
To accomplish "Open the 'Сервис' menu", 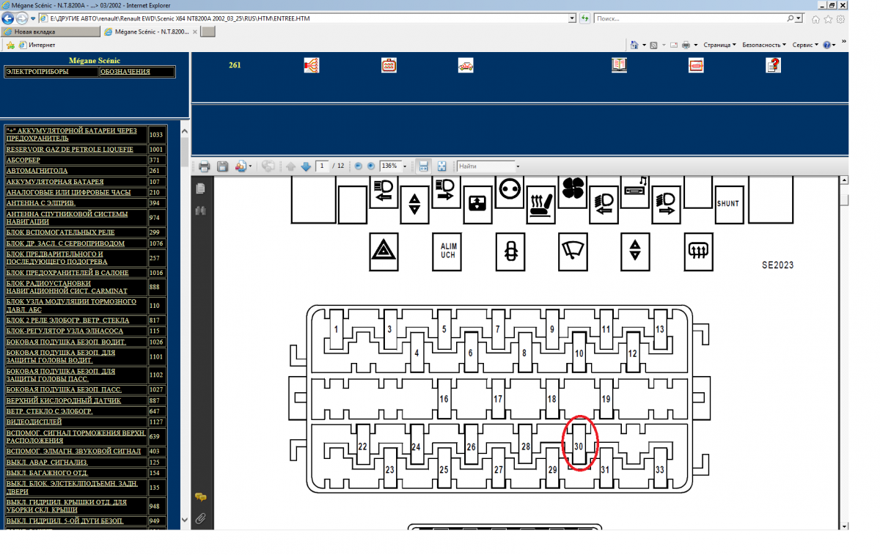I will (x=805, y=45).
